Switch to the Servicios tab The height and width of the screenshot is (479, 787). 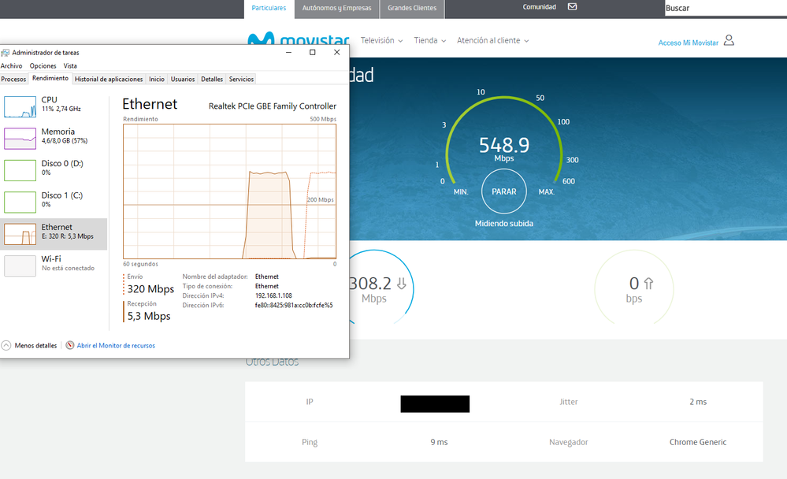point(241,79)
